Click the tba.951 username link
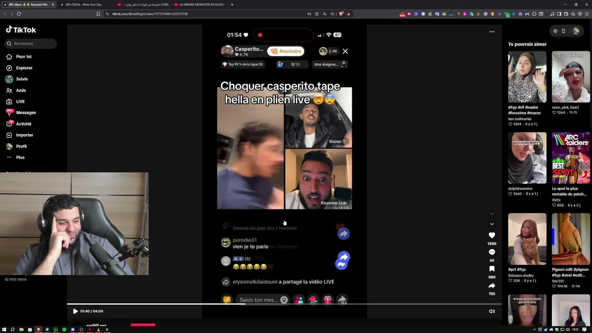The height and width of the screenshot is (333, 592). pos(558,281)
